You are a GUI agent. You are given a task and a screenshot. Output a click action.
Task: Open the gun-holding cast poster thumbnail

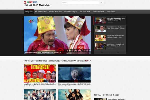point(74,95)
